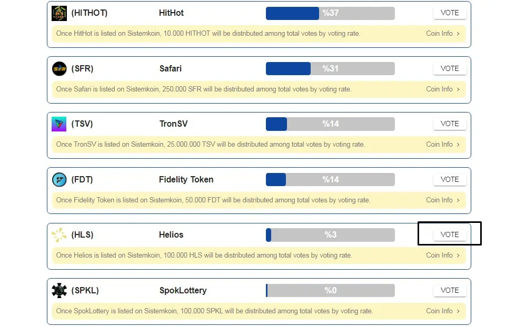Click the TronSV coin logo icon
506x327 pixels.
click(x=59, y=124)
